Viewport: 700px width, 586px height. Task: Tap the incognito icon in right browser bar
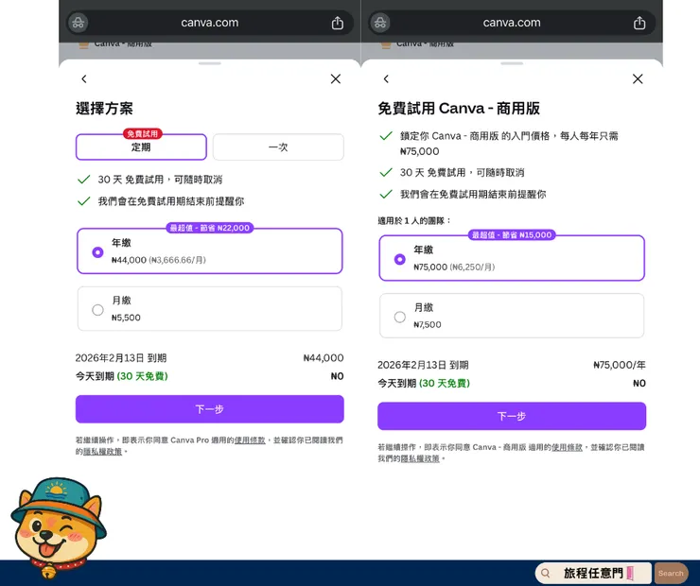coord(380,23)
